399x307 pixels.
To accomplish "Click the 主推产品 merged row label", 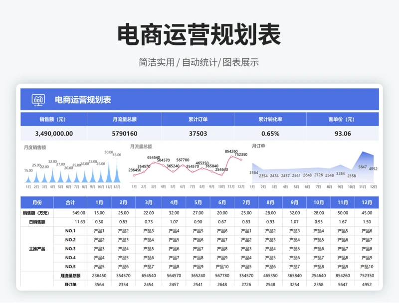I will [x=37, y=249].
